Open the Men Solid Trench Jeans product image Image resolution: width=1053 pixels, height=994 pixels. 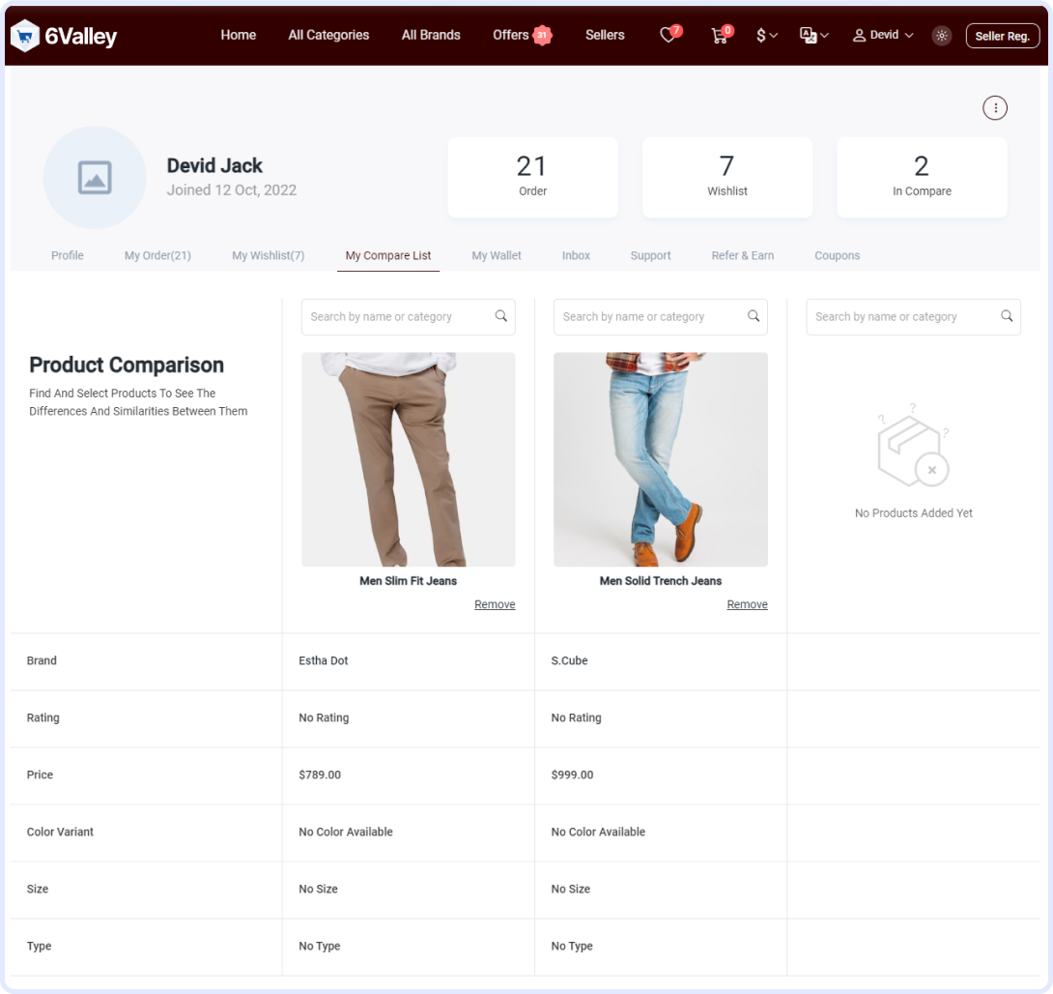[x=661, y=459]
